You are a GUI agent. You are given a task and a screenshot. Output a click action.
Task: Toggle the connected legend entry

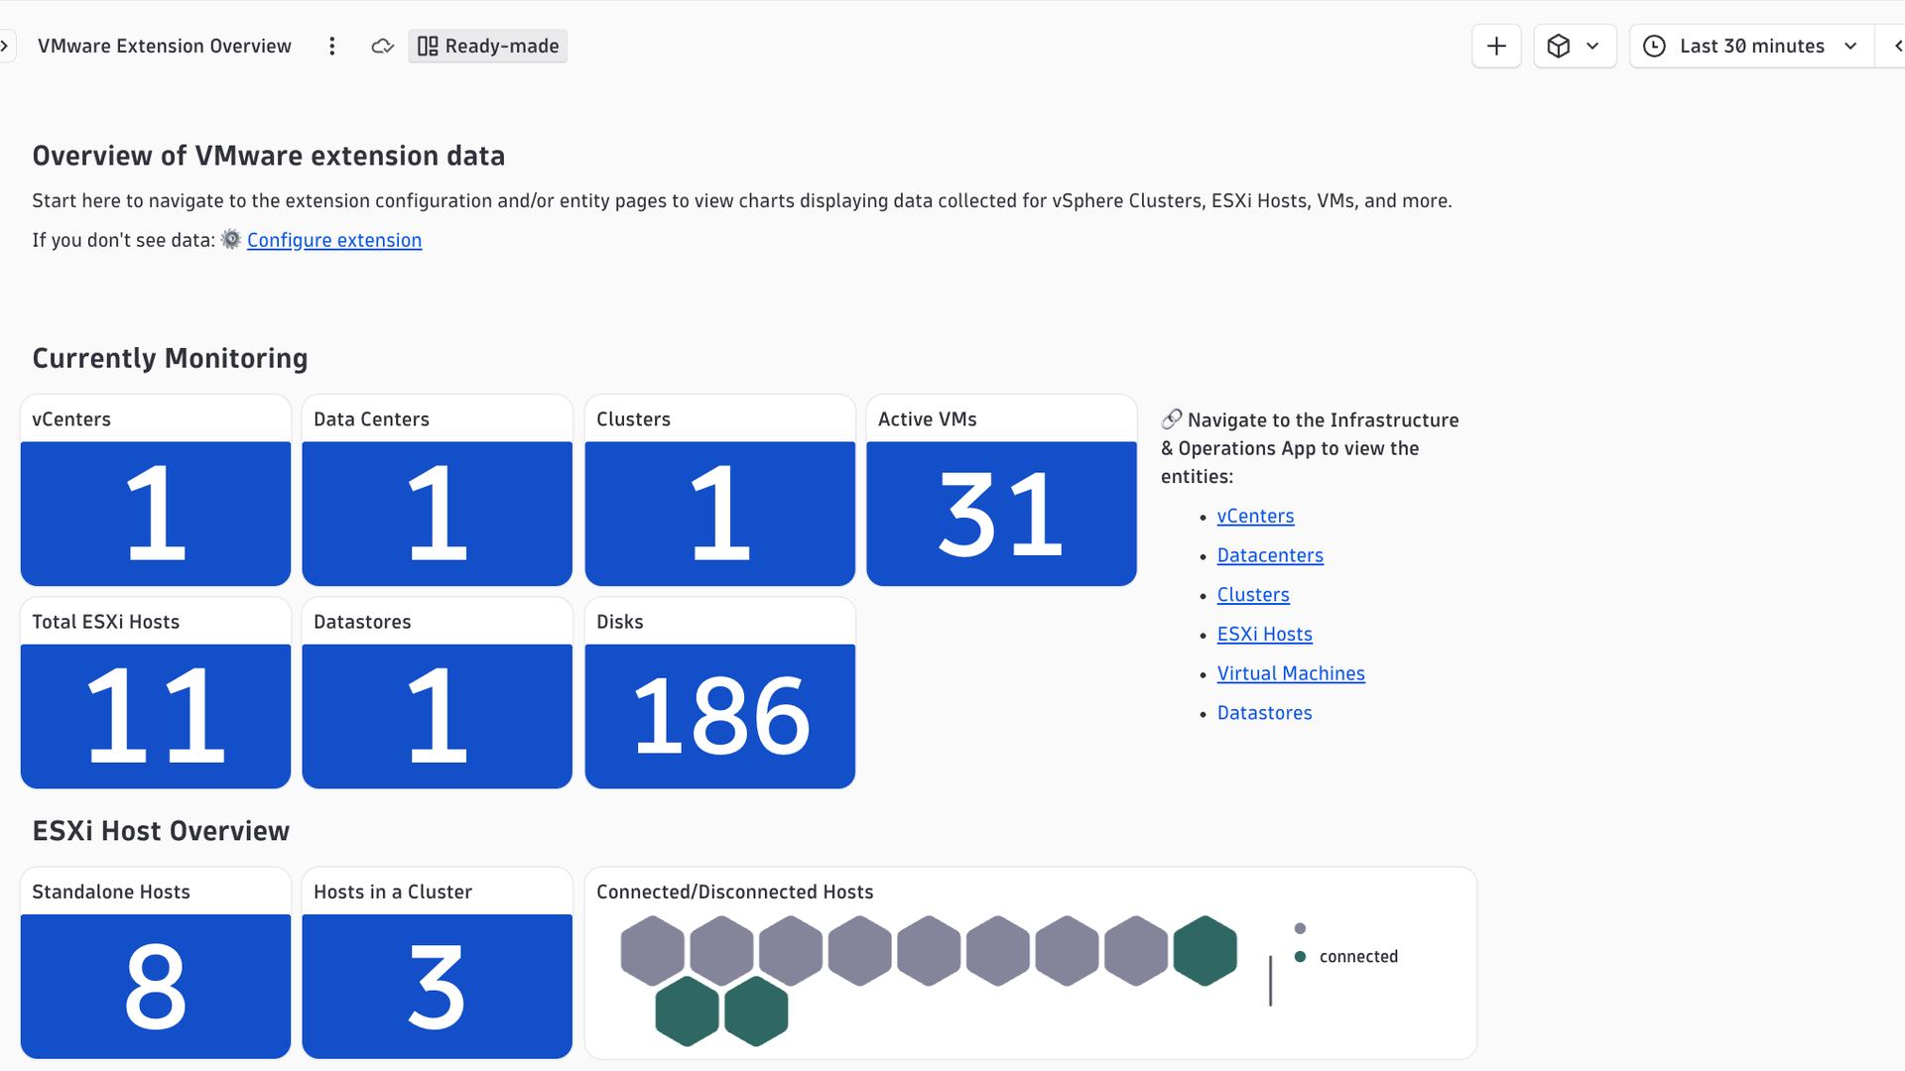click(1346, 957)
